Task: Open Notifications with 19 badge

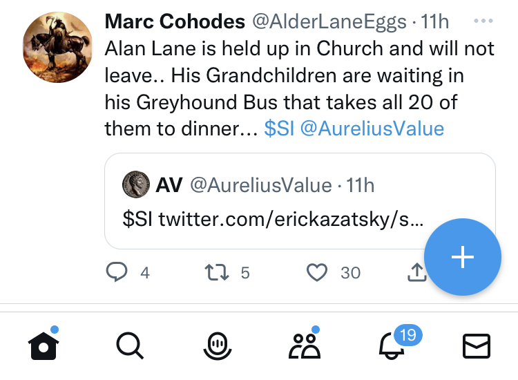Action: tap(392, 345)
